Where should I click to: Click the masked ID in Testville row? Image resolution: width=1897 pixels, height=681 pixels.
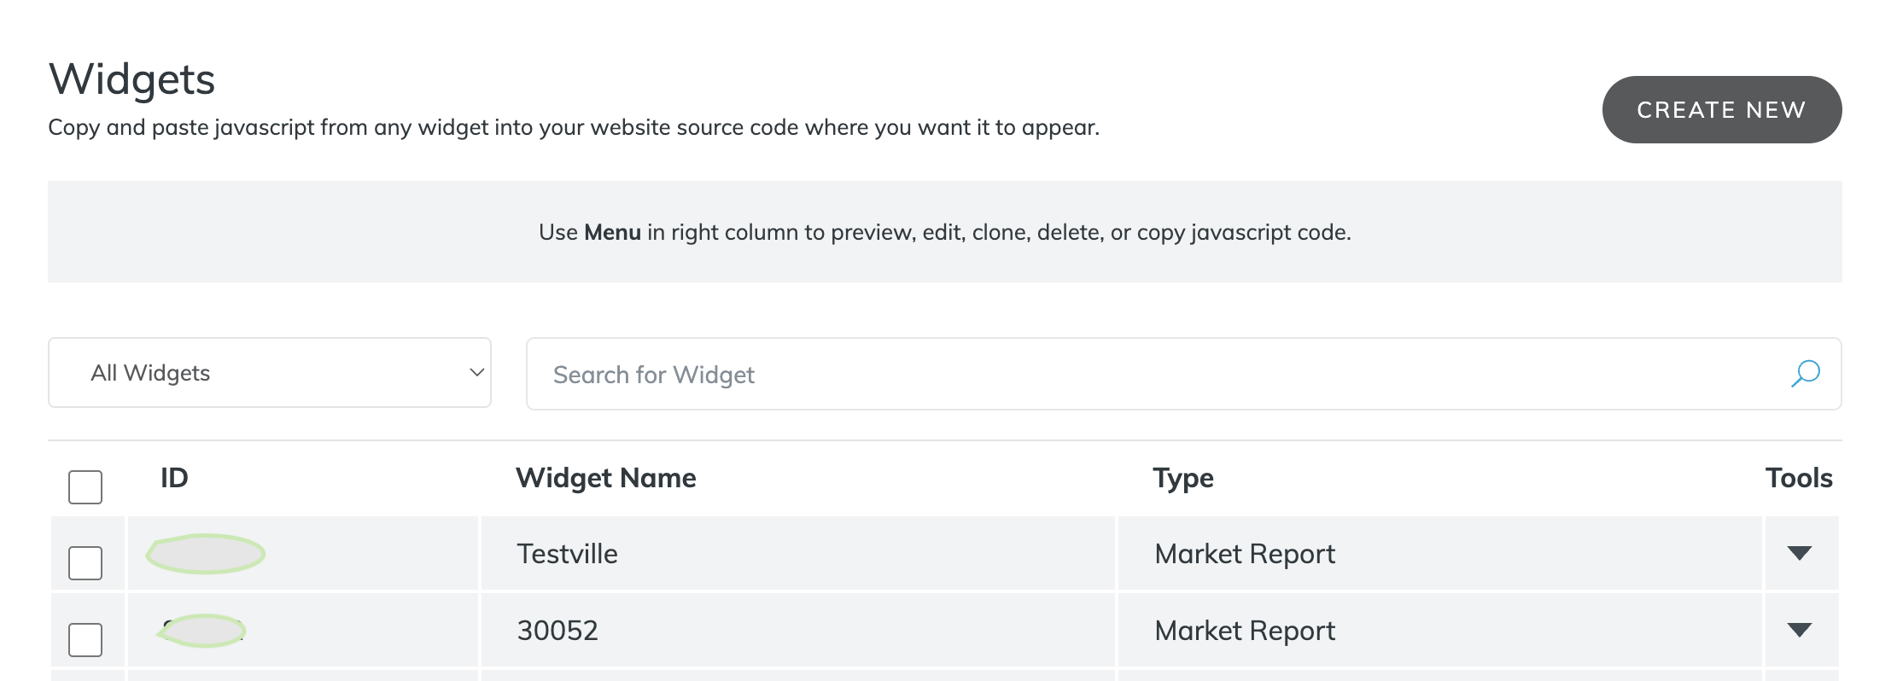pyautogui.click(x=206, y=554)
